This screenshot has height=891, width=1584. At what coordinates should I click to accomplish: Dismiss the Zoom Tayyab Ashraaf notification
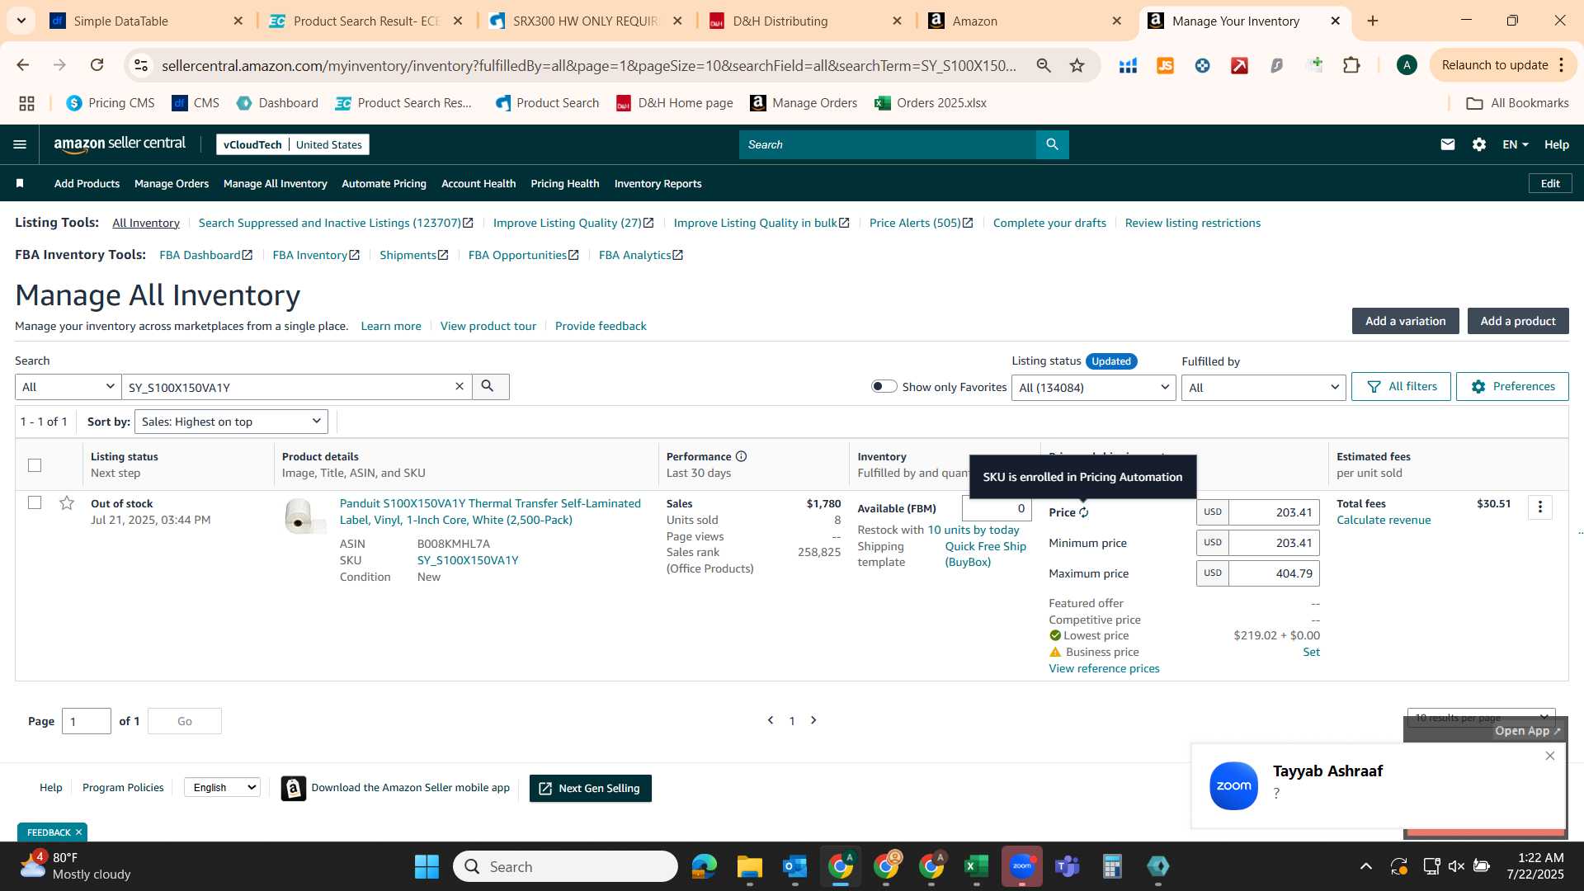1549,756
